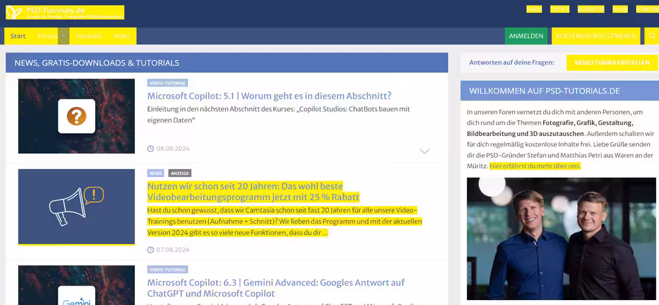The height and width of the screenshot is (305, 659).
Task: Open the 'Nutzen wir schon seit 20 Jahren' headline
Action: click(253, 192)
